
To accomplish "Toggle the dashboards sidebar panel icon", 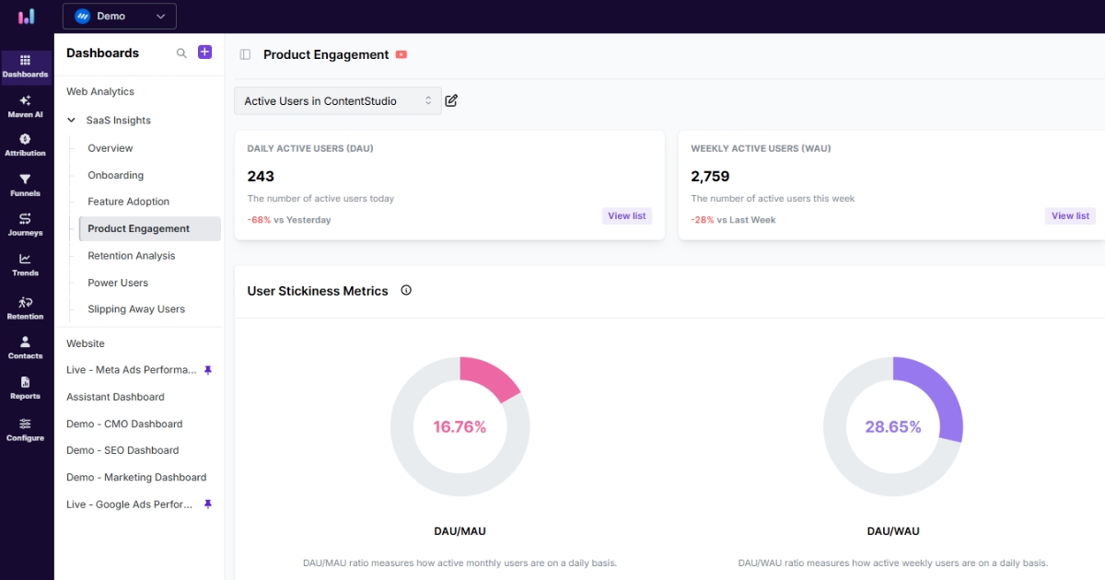I will (245, 54).
